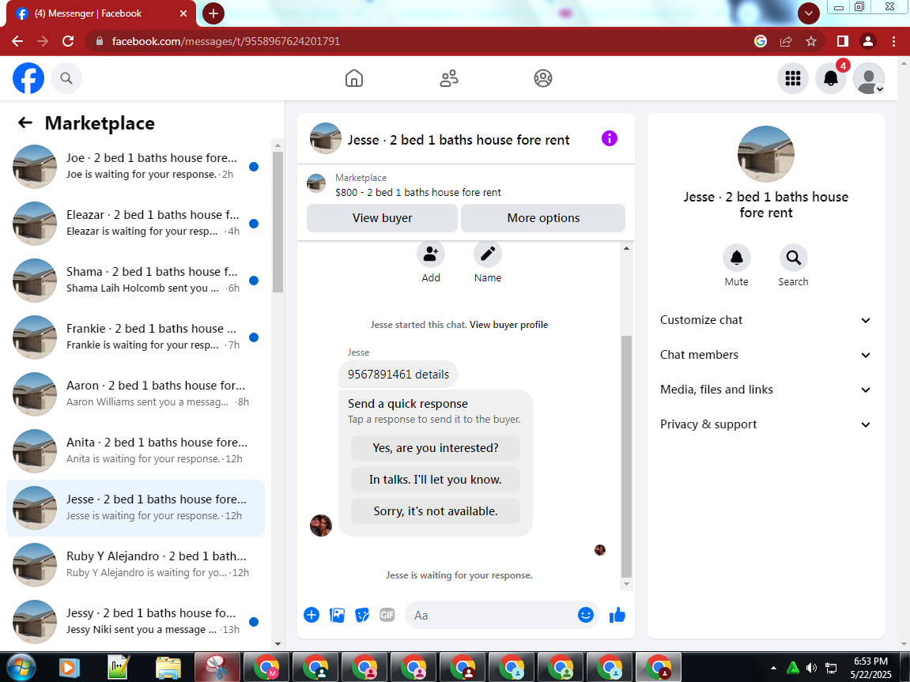910x682 pixels.
Task: Bookmark this page with star icon
Action: click(811, 41)
